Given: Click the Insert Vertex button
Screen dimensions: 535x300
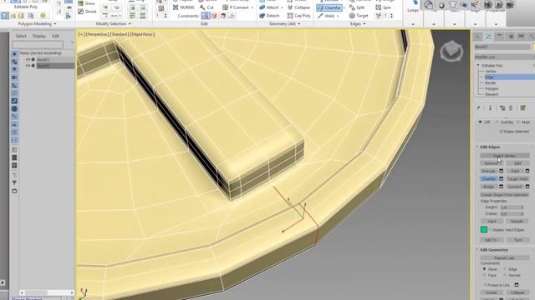Looking at the screenshot, I should 504,156.
